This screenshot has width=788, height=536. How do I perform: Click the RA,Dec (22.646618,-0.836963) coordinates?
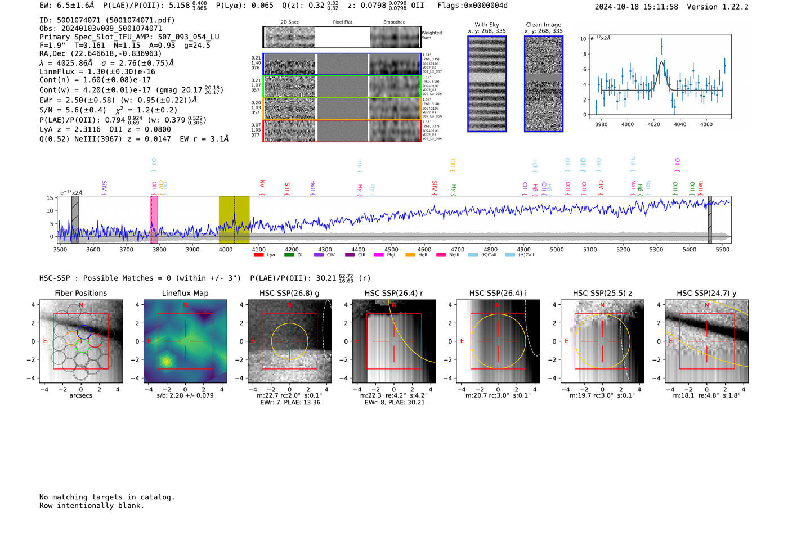point(101,54)
